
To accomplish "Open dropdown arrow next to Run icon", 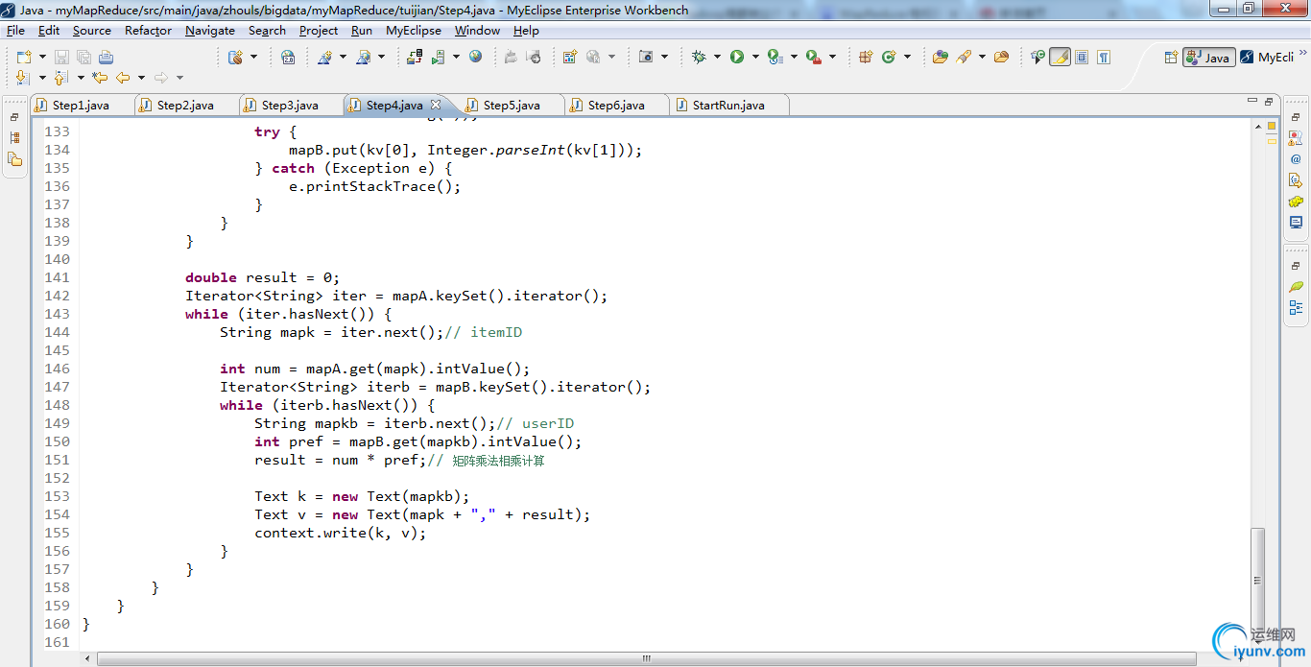I will tap(755, 57).
